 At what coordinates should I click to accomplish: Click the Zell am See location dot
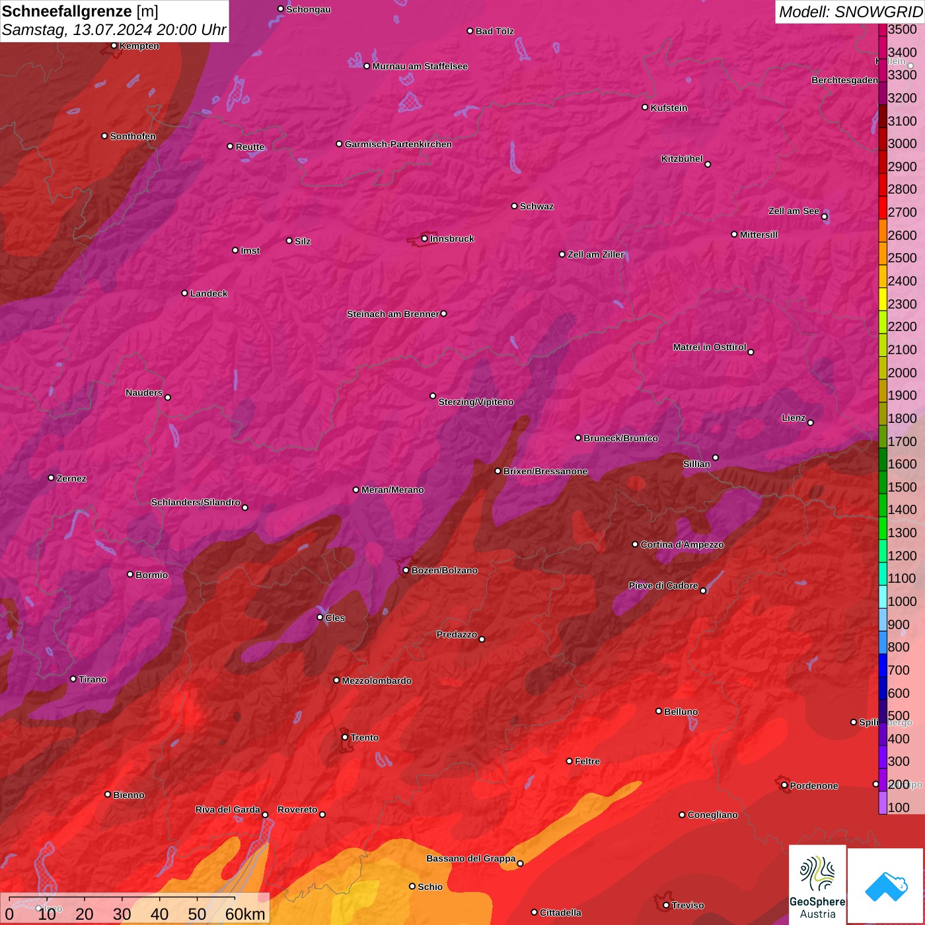[824, 217]
